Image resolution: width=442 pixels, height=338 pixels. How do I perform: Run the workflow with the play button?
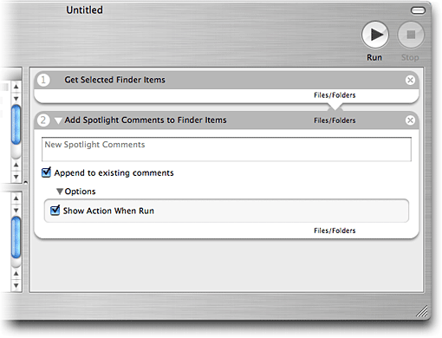tap(375, 35)
